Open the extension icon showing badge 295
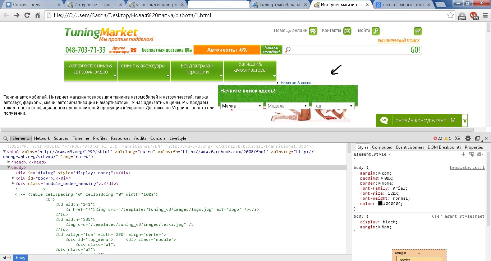Image resolution: width=491 pixels, height=261 pixels. point(462,16)
